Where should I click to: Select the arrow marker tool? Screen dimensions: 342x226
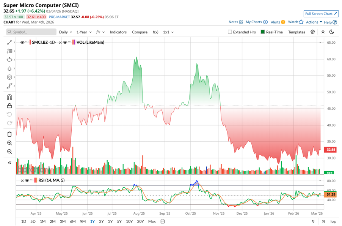click(x=9, y=69)
